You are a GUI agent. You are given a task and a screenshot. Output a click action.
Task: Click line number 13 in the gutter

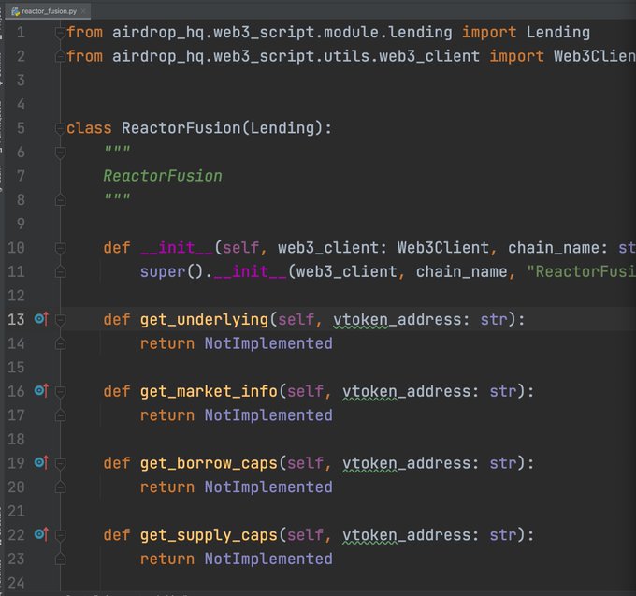pos(16,320)
